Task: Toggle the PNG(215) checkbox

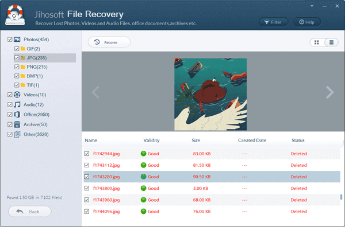Action: [17, 67]
